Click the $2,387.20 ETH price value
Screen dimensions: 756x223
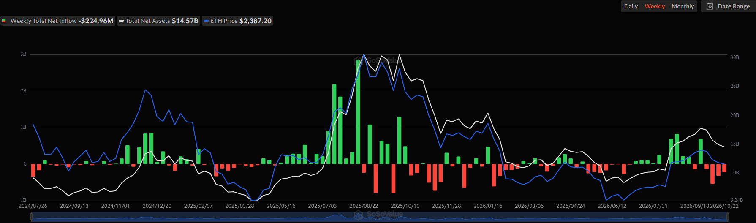tap(256, 21)
